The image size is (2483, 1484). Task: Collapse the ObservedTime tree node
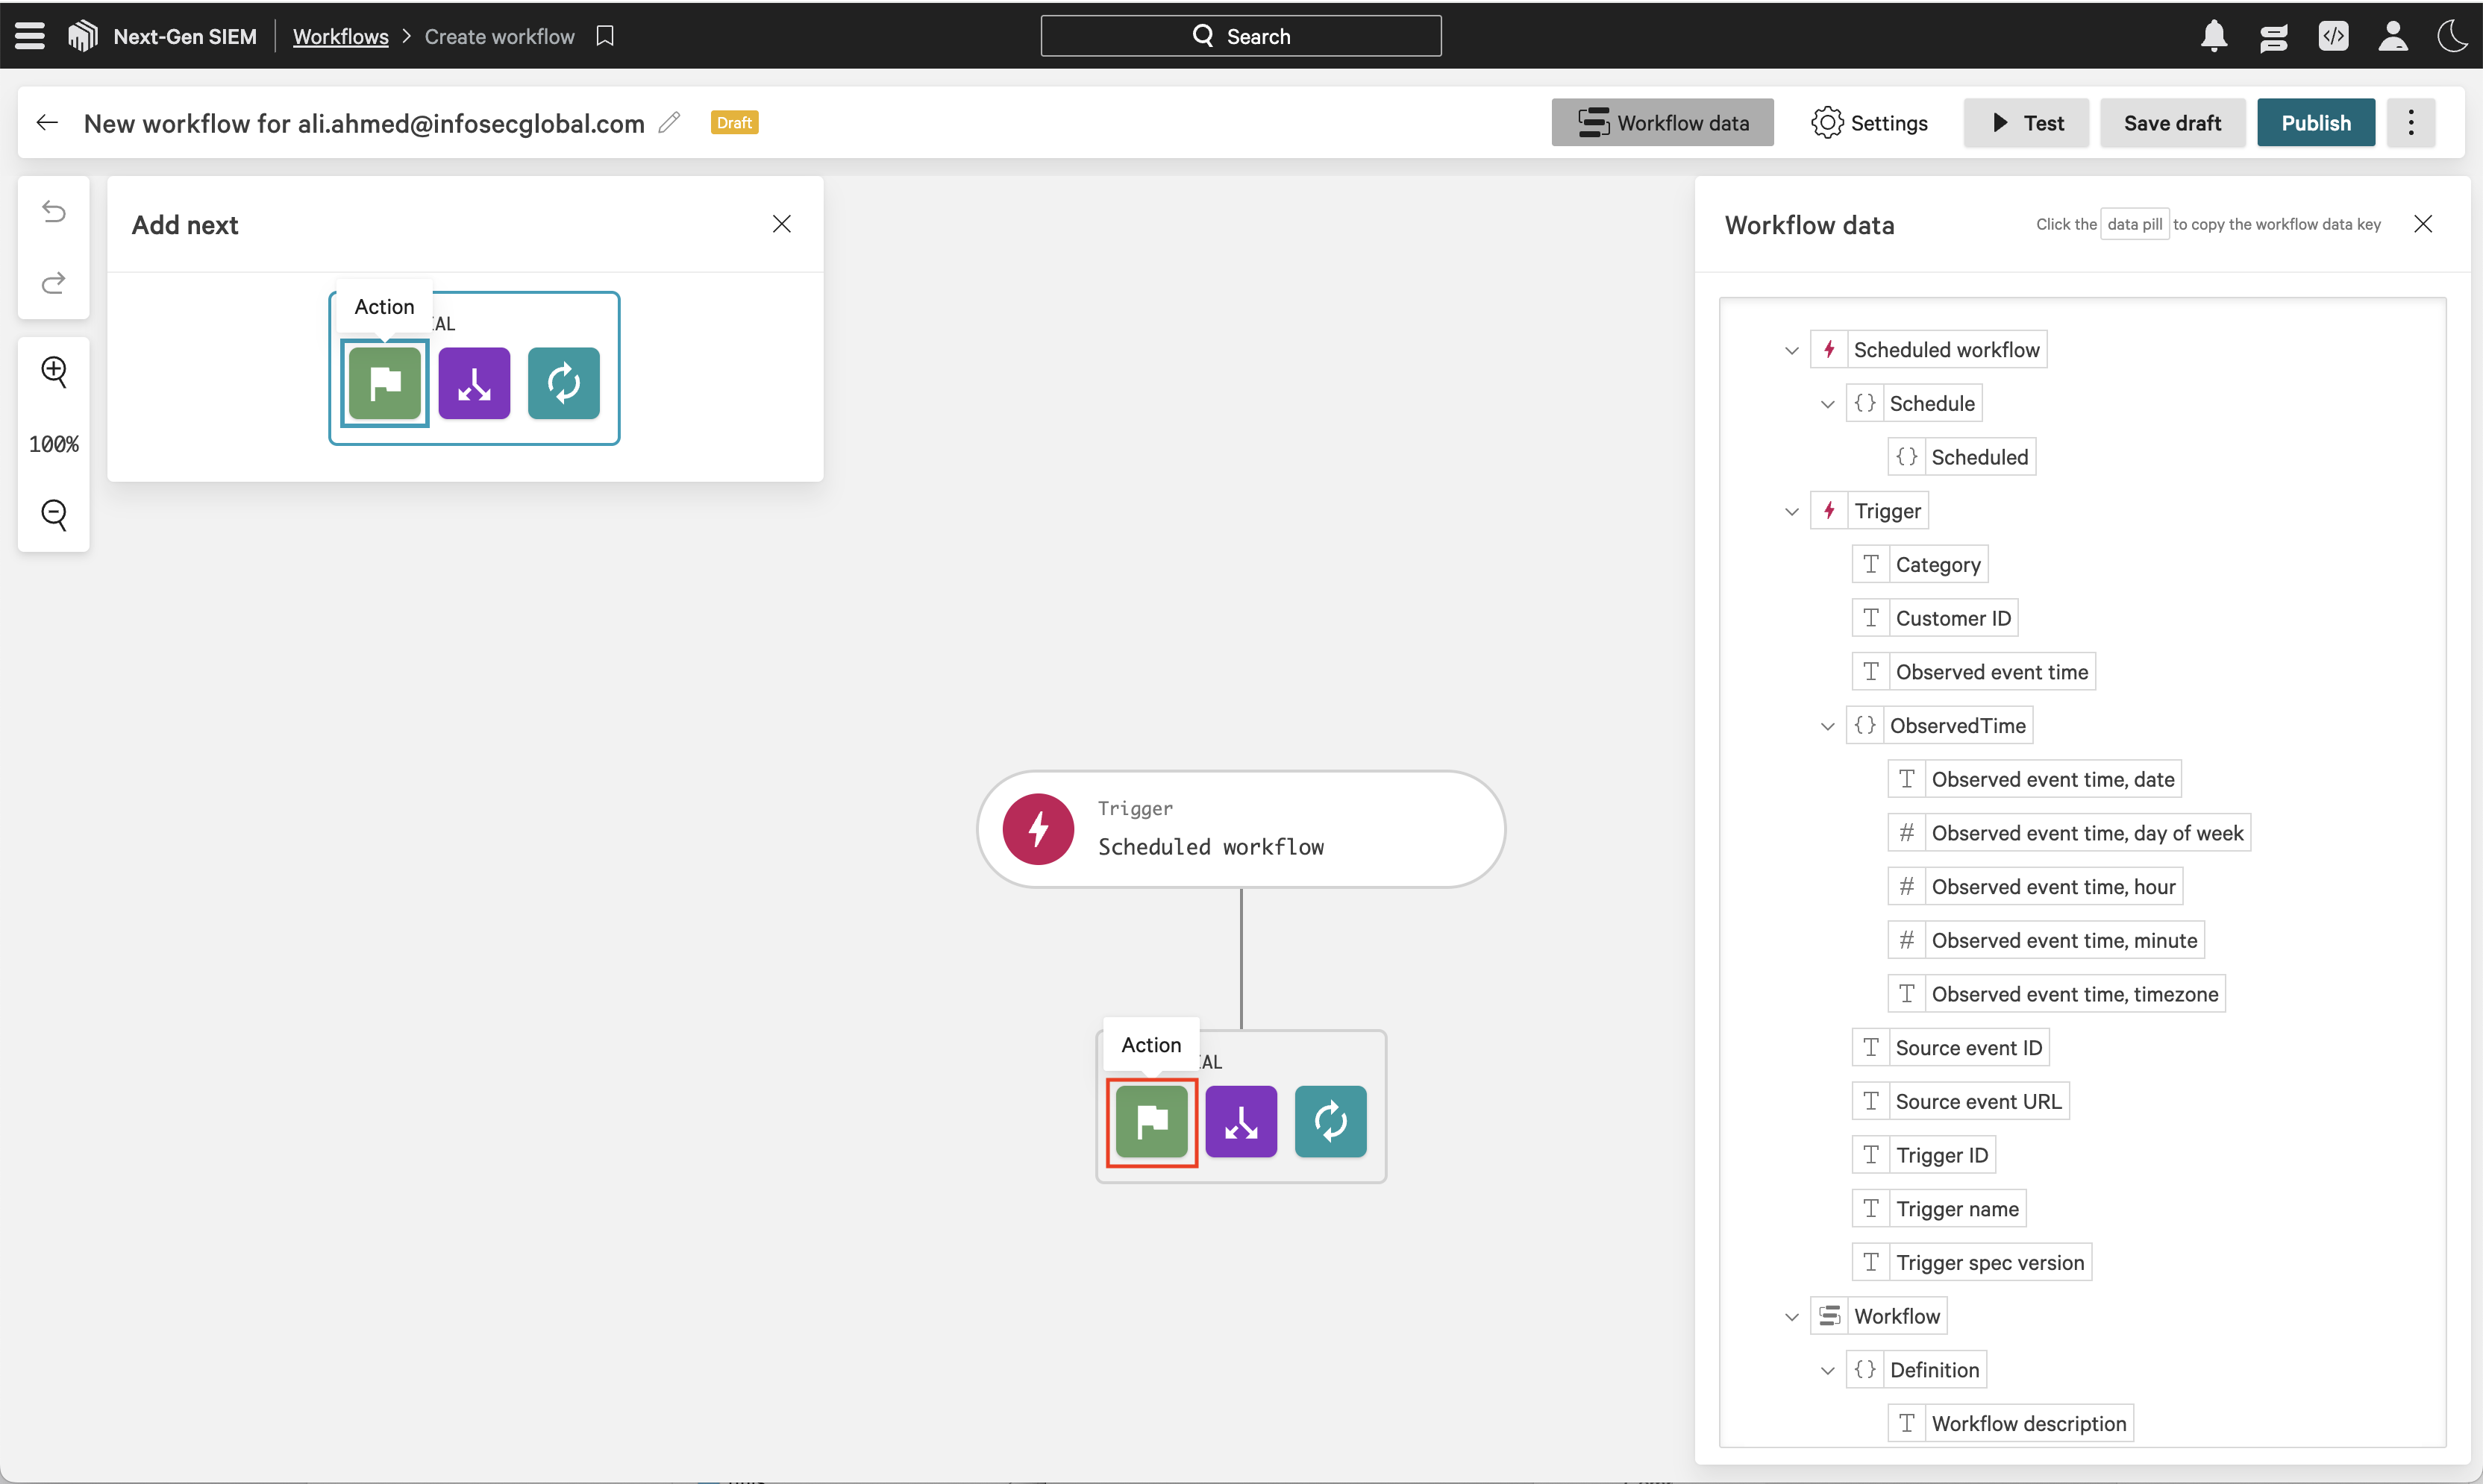(1828, 726)
